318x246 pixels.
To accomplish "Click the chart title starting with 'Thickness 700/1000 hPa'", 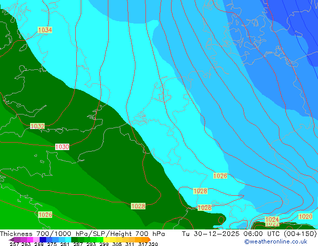I will tap(82, 234).
